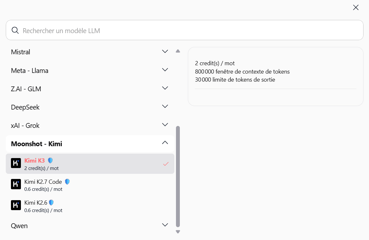Select the Kimi K2.7 Code model

pyautogui.click(x=90, y=185)
